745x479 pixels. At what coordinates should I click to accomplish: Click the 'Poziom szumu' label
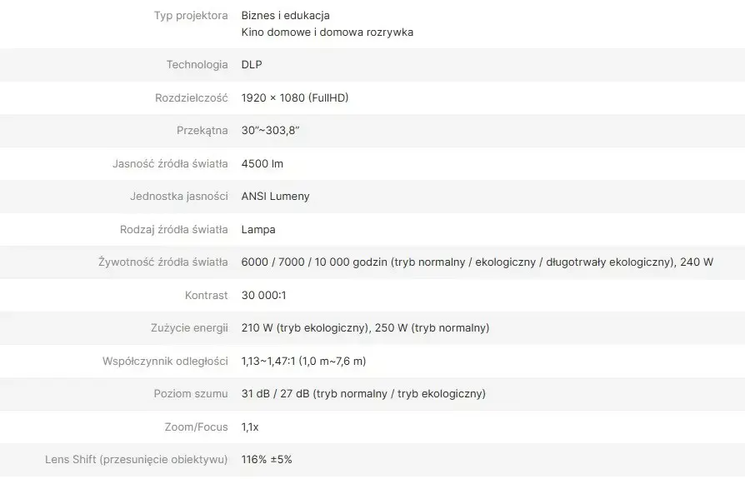click(x=191, y=394)
